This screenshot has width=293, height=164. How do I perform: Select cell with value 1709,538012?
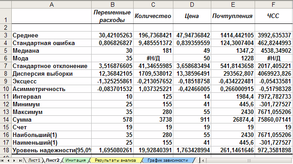(x=153, y=73)
